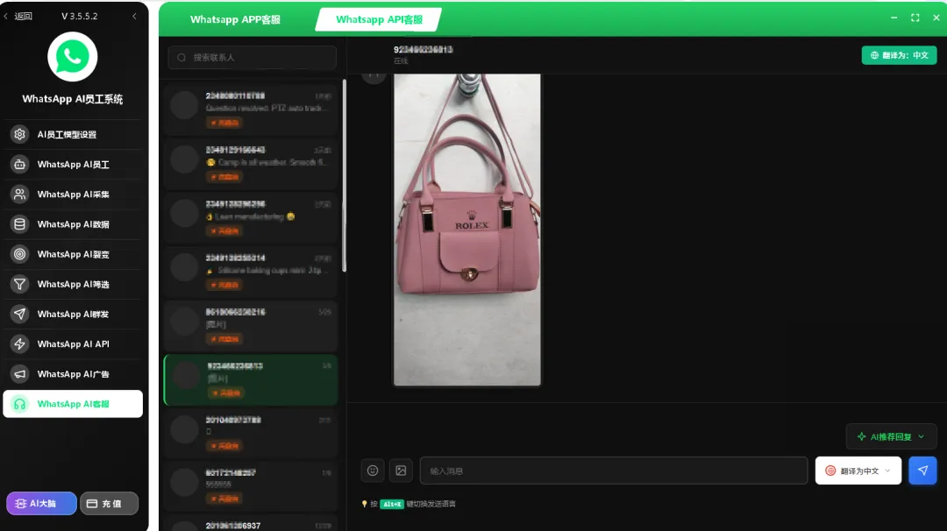The width and height of the screenshot is (947, 531).
Task: Click the 翻译为: 中文 green button
Action: pos(900,55)
